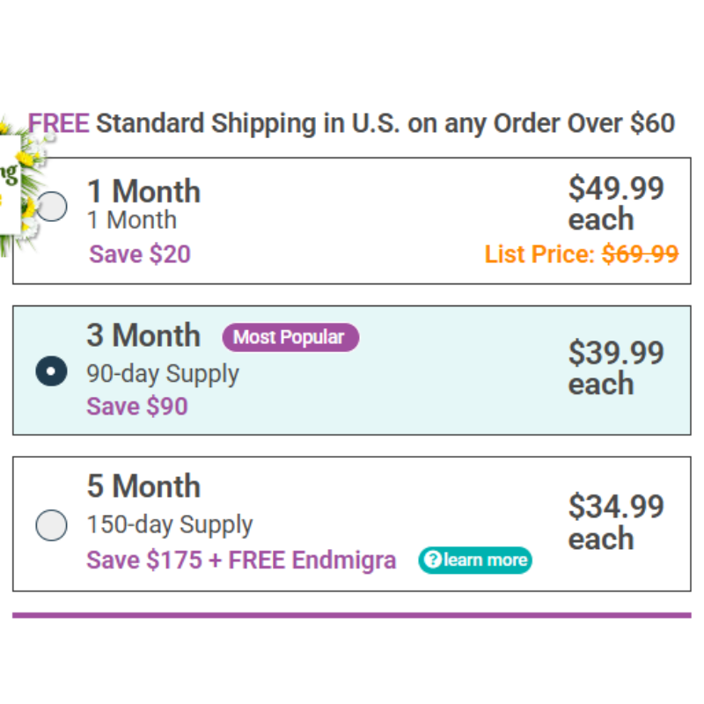Click the 150-day Supply label
The width and height of the screenshot is (704, 704).
[170, 524]
